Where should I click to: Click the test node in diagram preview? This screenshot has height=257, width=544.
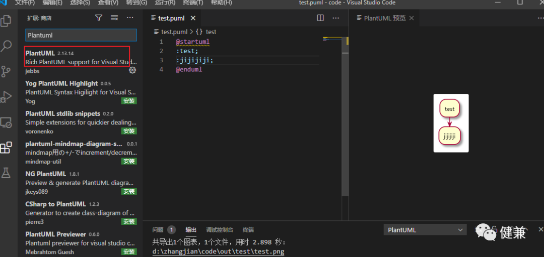coord(449,109)
